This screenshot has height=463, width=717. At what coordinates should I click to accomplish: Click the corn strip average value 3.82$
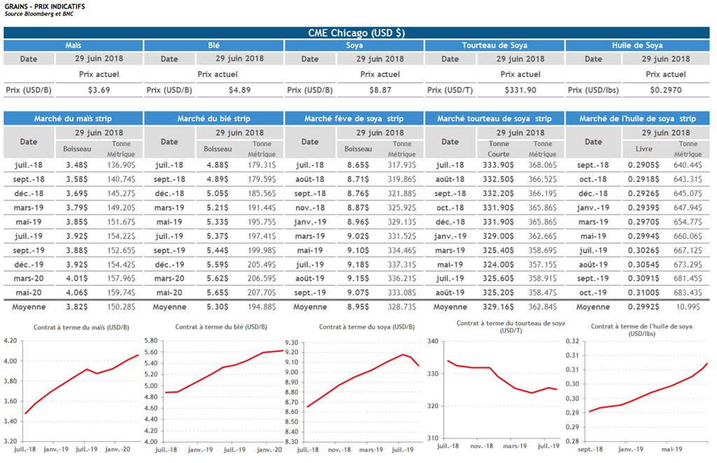click(x=76, y=307)
